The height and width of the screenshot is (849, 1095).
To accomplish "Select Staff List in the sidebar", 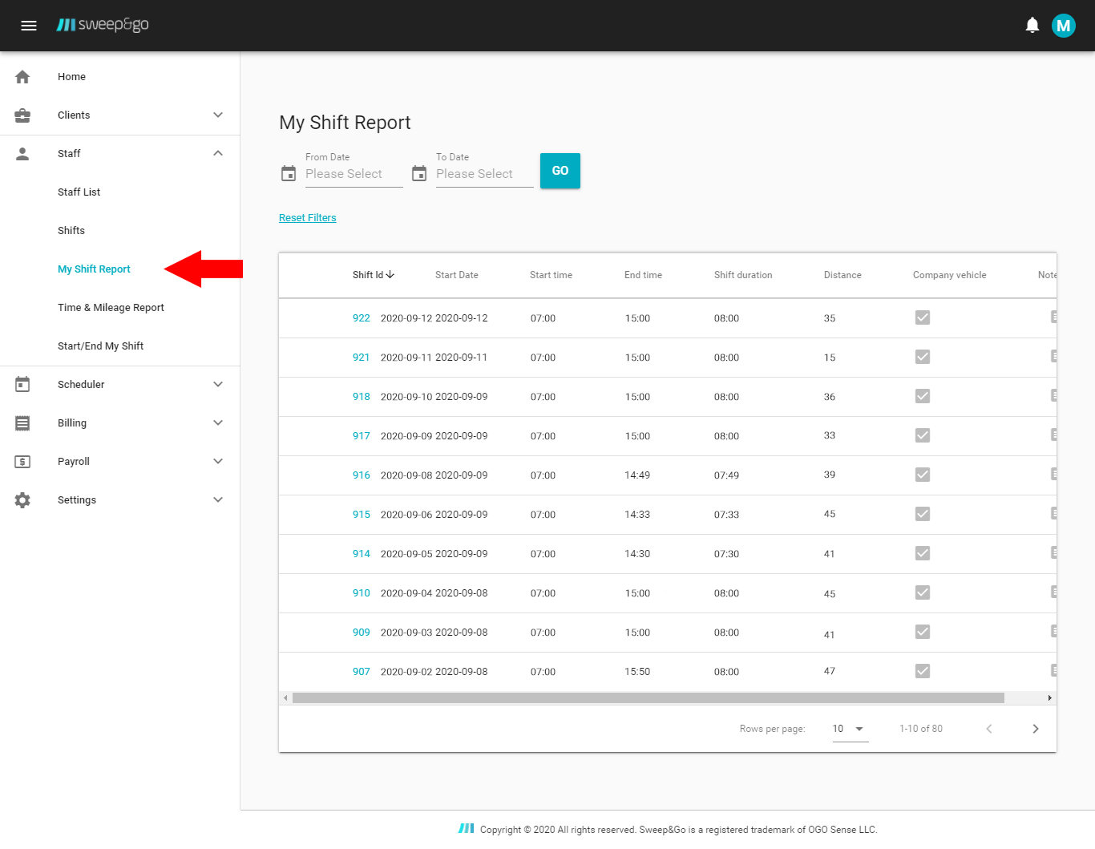I will (79, 192).
